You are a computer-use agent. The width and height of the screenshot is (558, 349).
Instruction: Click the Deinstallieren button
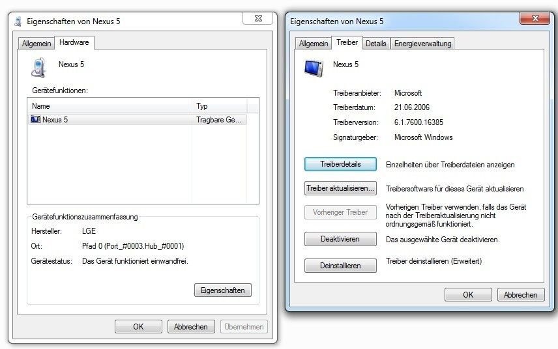pos(340,266)
